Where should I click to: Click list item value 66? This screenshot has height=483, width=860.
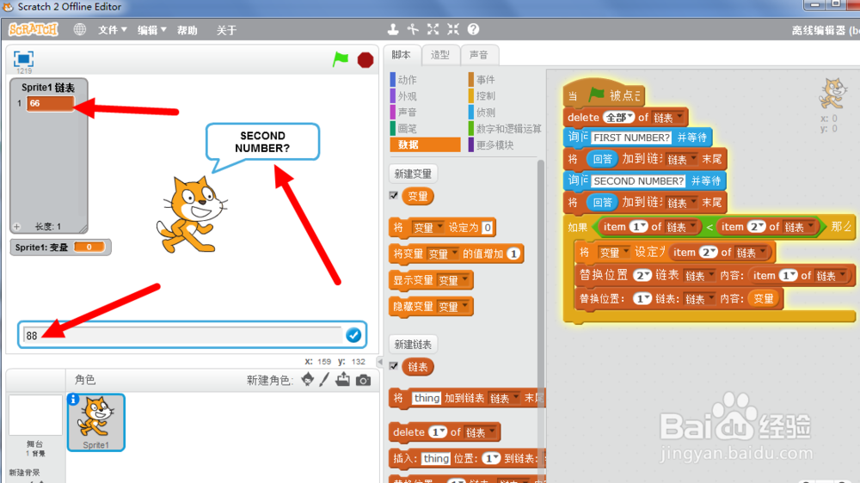(x=50, y=103)
